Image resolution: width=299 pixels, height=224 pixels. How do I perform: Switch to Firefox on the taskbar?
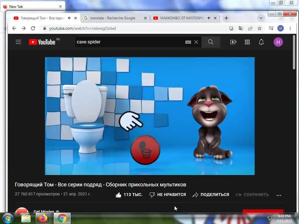coord(43,218)
